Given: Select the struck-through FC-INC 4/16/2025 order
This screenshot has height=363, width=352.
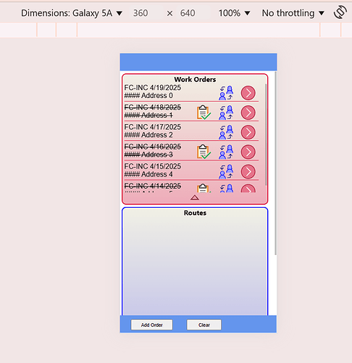Looking at the screenshot, I should click(153, 151).
